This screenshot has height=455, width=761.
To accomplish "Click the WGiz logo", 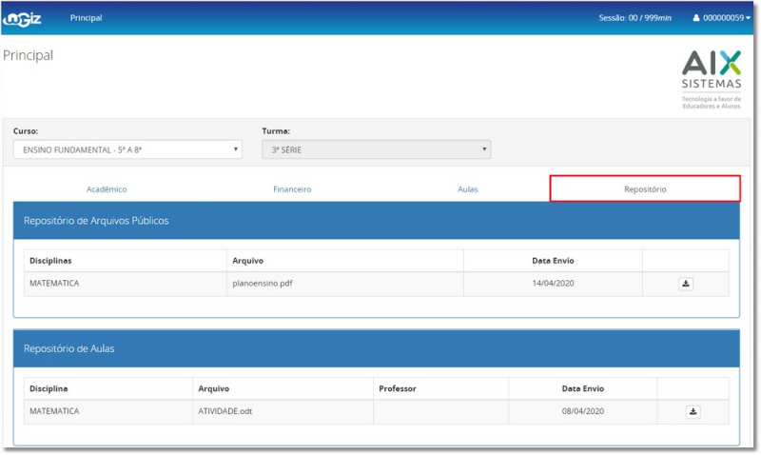I will click(x=22, y=18).
